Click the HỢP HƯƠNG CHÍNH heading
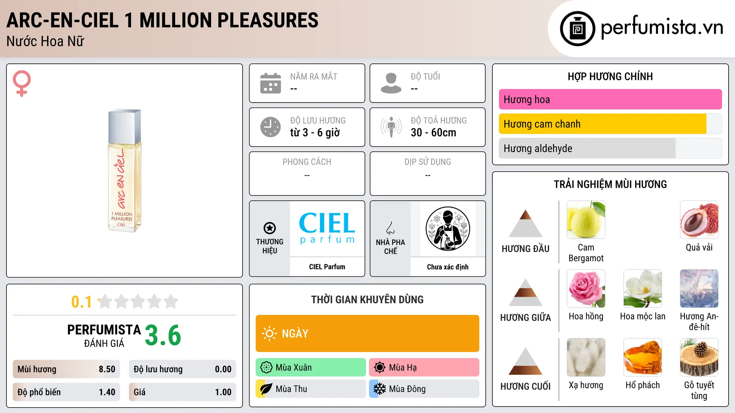735x413 pixels. tap(610, 76)
